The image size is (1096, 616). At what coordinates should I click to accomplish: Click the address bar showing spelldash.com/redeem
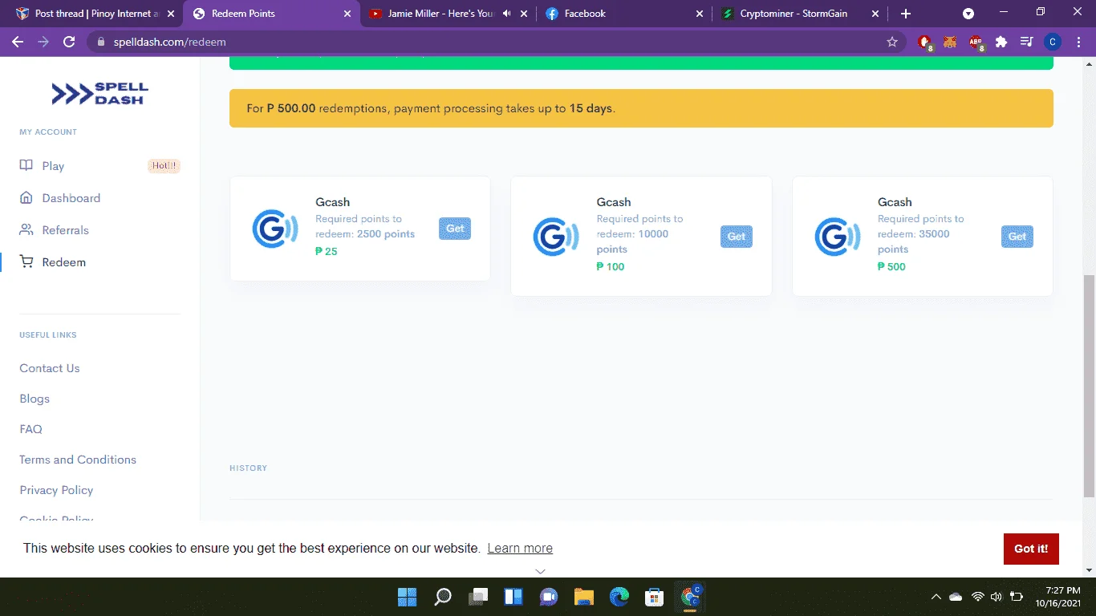(x=496, y=42)
